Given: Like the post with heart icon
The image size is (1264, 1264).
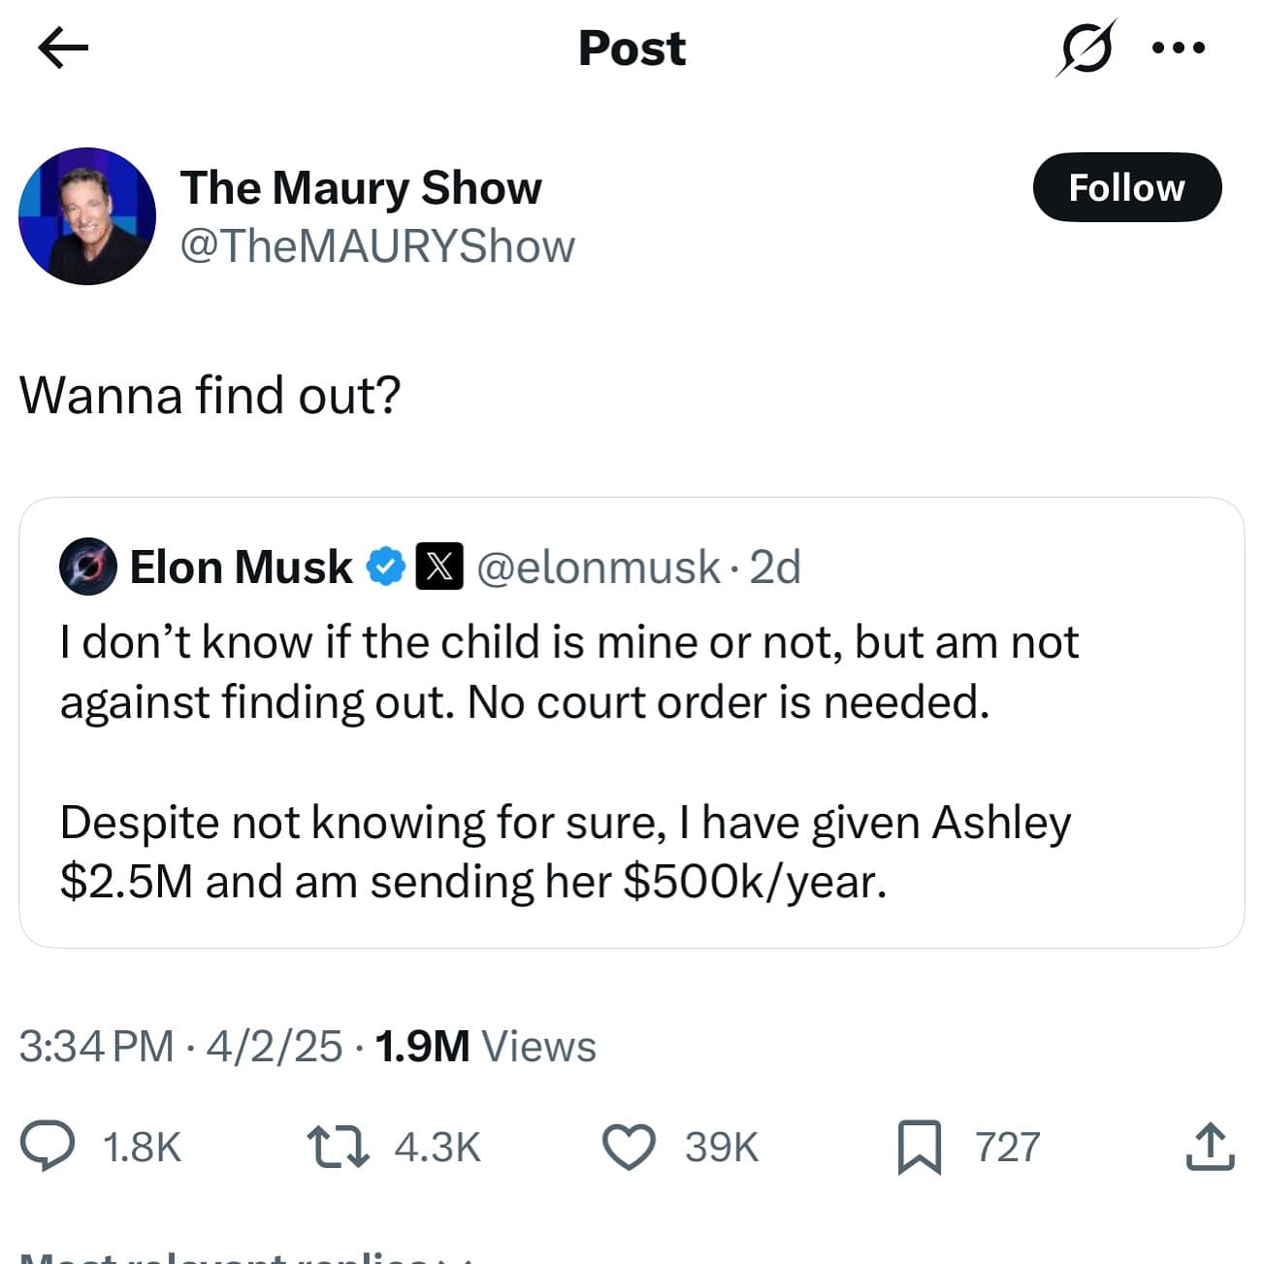Looking at the screenshot, I should 630,1146.
